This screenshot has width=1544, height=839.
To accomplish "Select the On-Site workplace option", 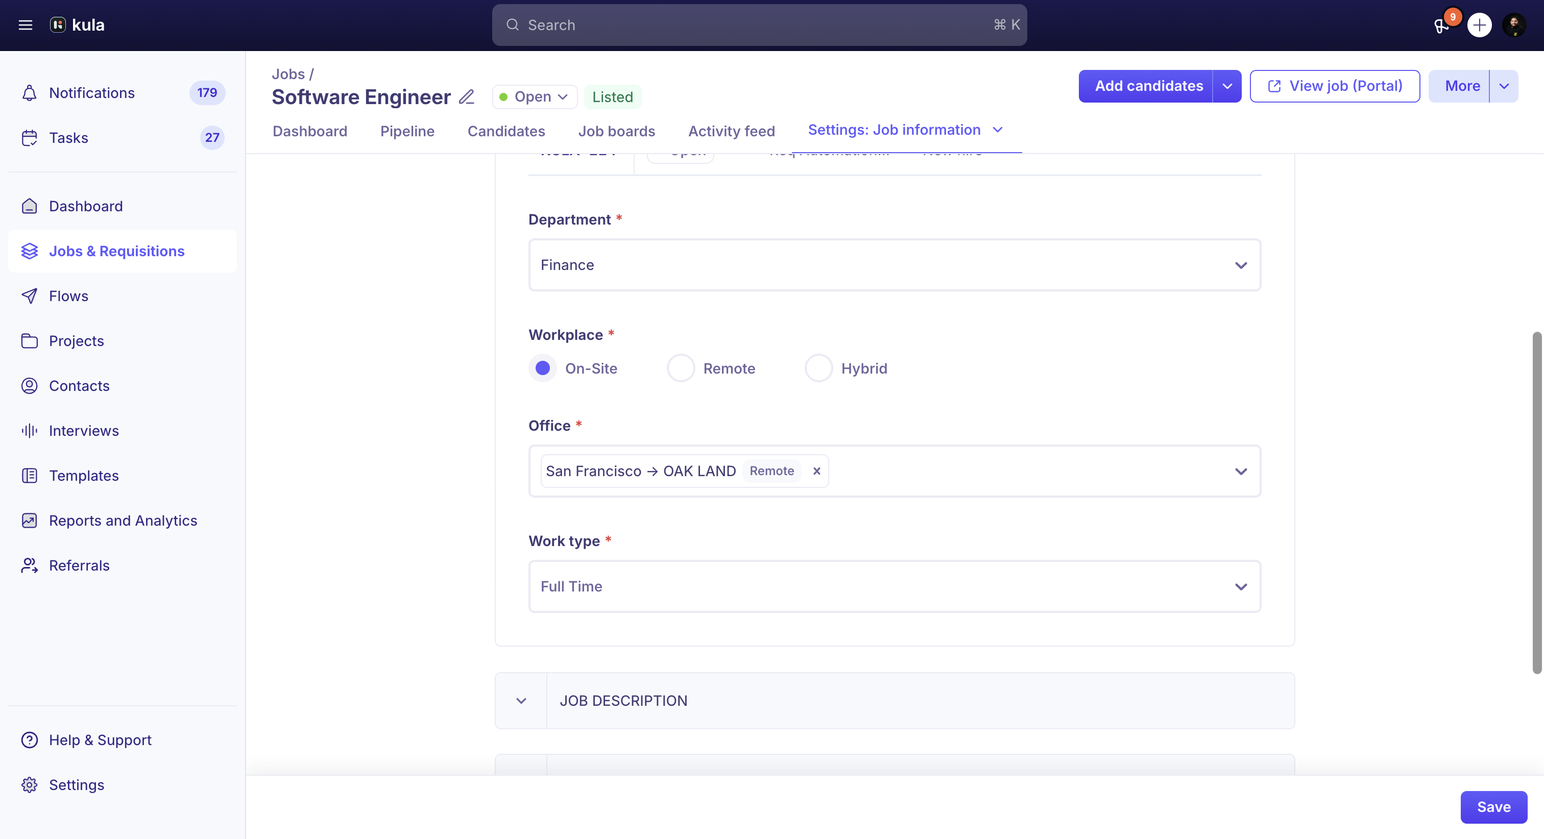I will pos(542,368).
